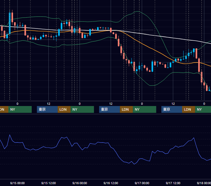
Task: Select the LDN session block on 9/17
Action: click(x=189, y=109)
